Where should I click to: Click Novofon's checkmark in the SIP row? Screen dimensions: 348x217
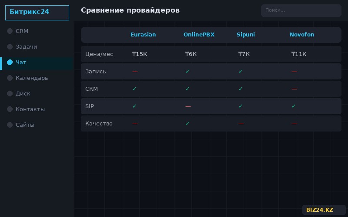[x=294, y=106]
